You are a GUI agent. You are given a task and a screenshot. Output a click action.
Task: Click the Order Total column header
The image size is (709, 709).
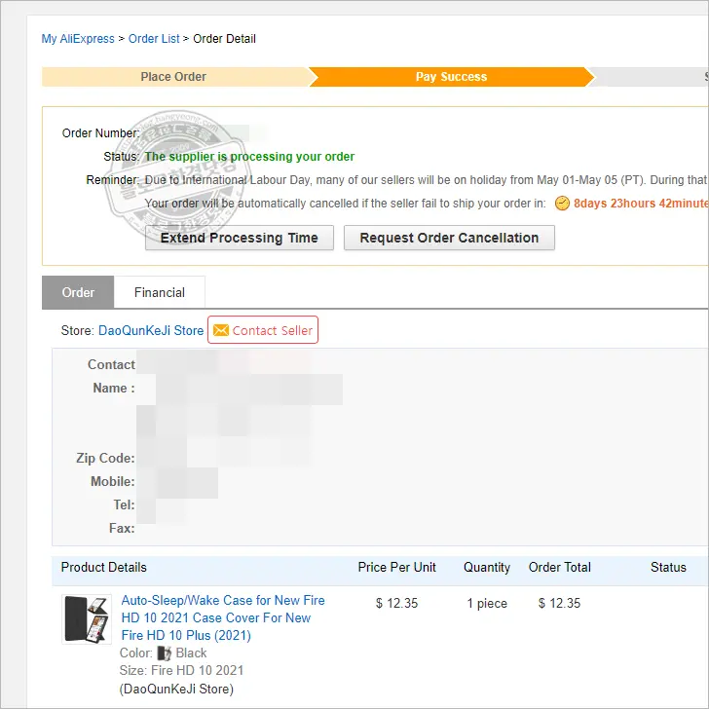pyautogui.click(x=560, y=567)
